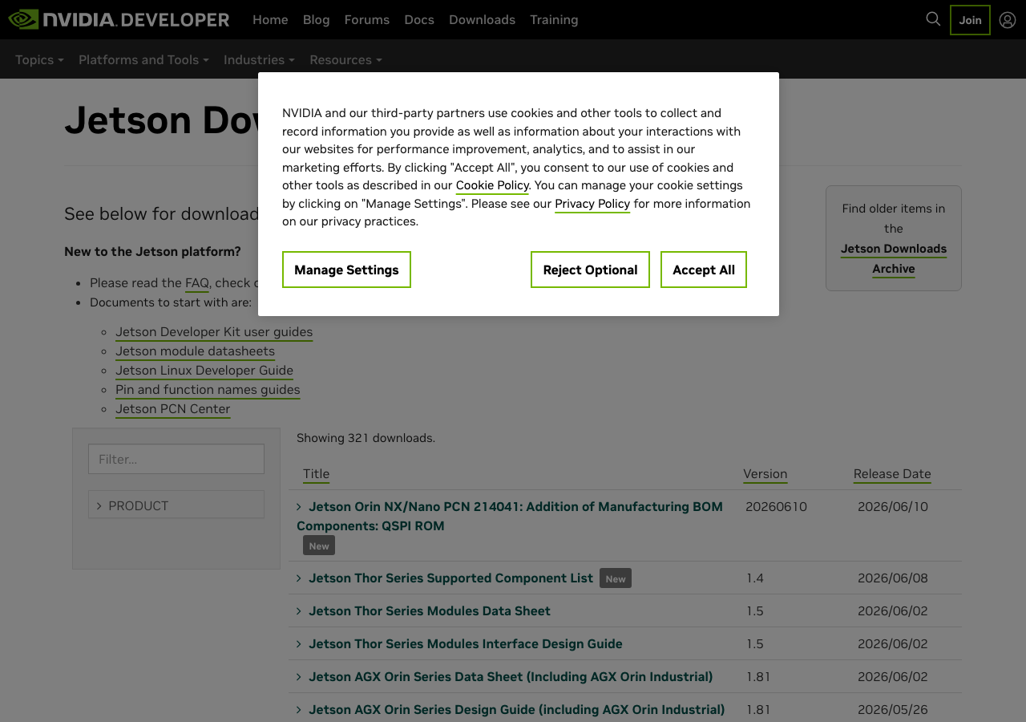Open Training in the top bar
The height and width of the screenshot is (722, 1026).
(x=554, y=19)
